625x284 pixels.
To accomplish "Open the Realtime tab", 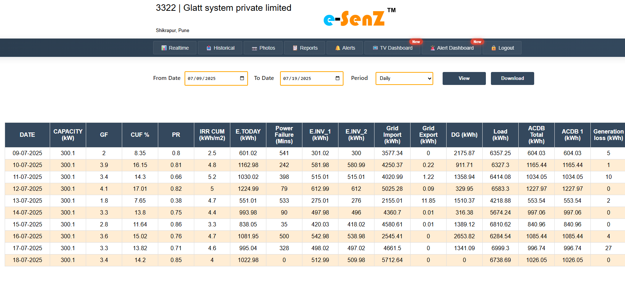I will click(x=175, y=48).
